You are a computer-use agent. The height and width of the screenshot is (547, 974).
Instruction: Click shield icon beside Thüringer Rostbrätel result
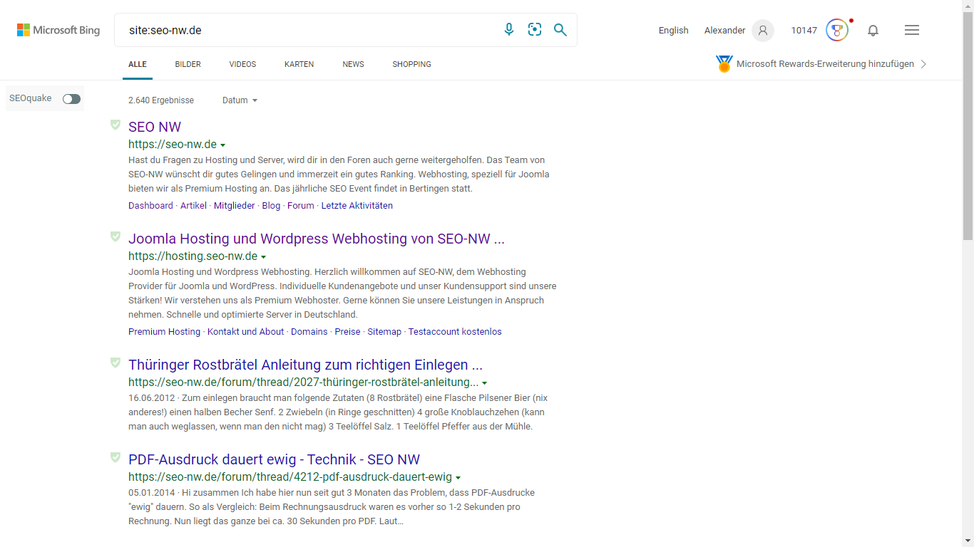(x=116, y=363)
